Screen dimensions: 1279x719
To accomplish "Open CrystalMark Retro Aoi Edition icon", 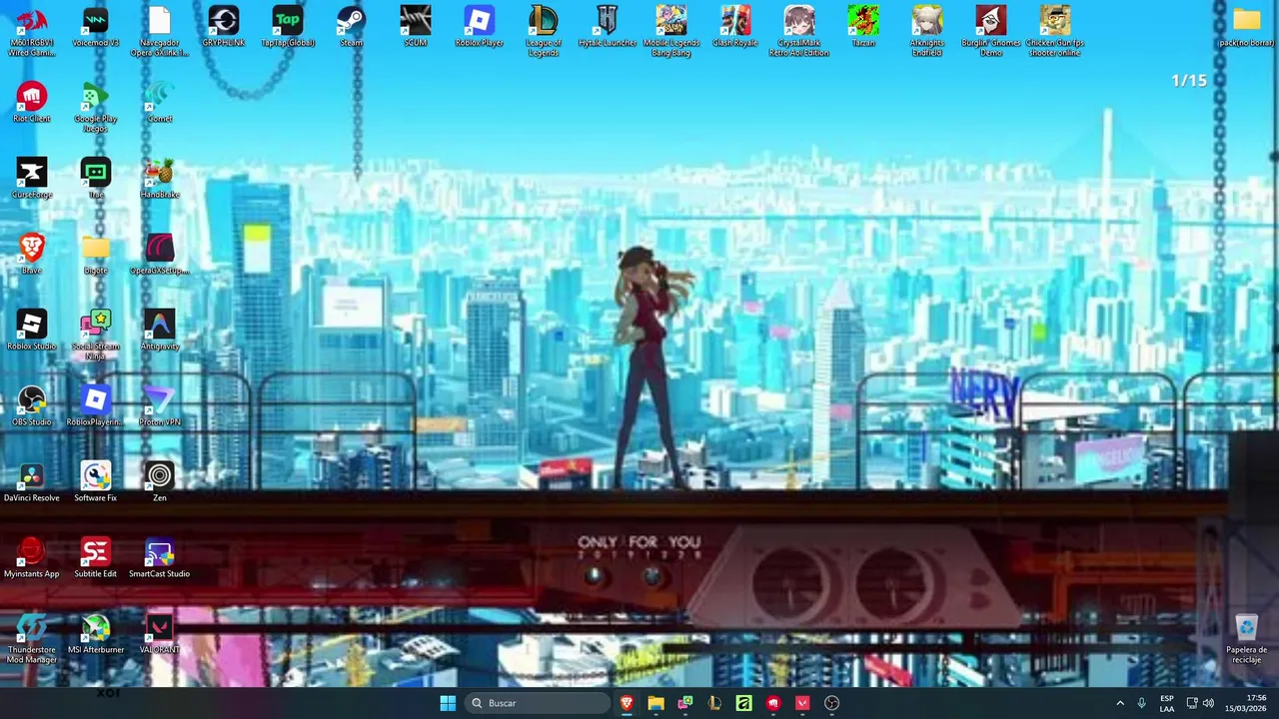I will (x=799, y=31).
